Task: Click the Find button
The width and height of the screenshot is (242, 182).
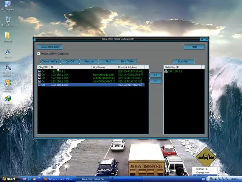Action: point(108,61)
